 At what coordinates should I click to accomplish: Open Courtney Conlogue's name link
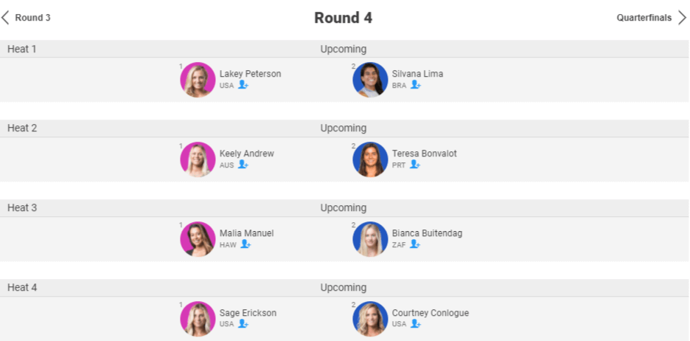[431, 313]
